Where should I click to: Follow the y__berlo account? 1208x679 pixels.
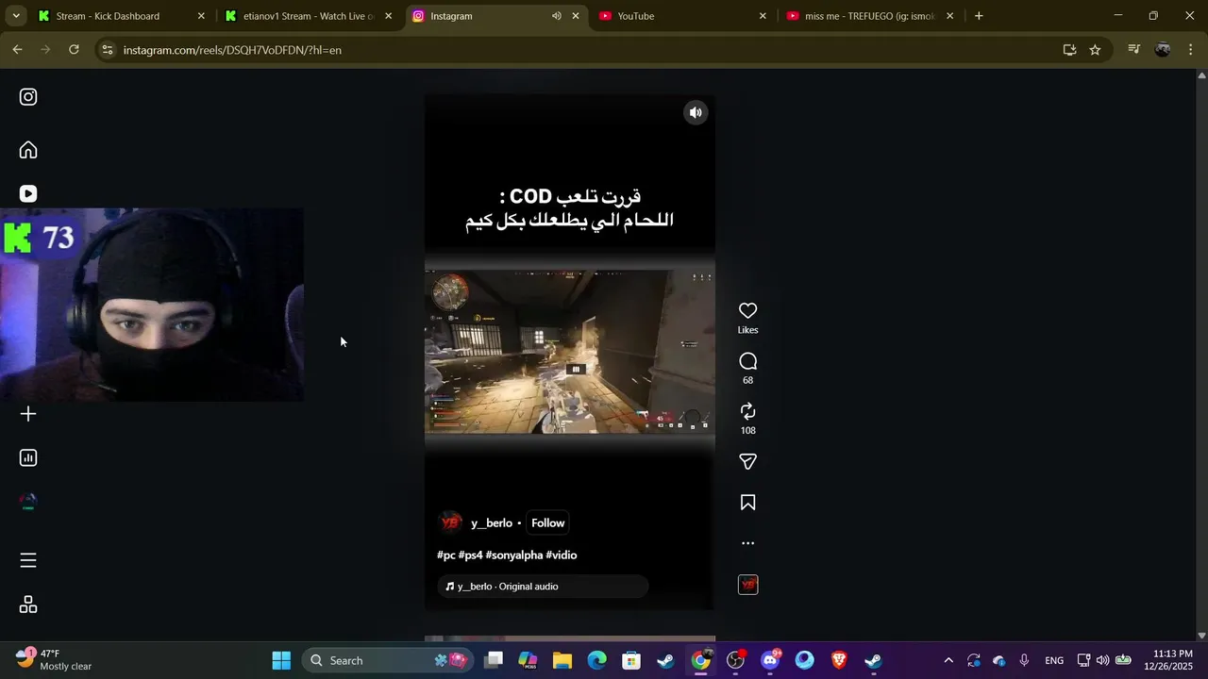(547, 523)
